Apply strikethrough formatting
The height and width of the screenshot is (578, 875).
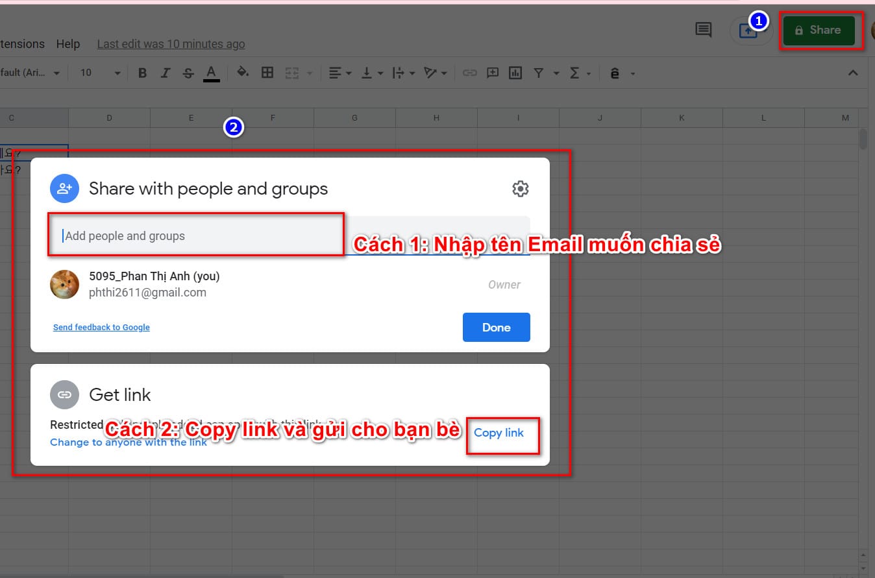tap(188, 73)
